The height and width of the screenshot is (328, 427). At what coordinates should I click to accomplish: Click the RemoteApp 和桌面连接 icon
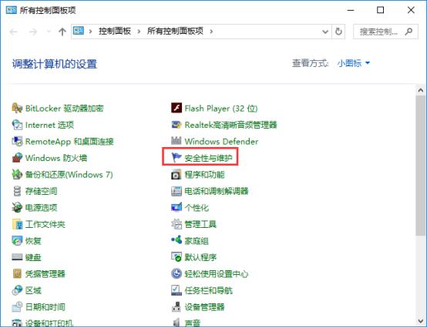coord(17,141)
